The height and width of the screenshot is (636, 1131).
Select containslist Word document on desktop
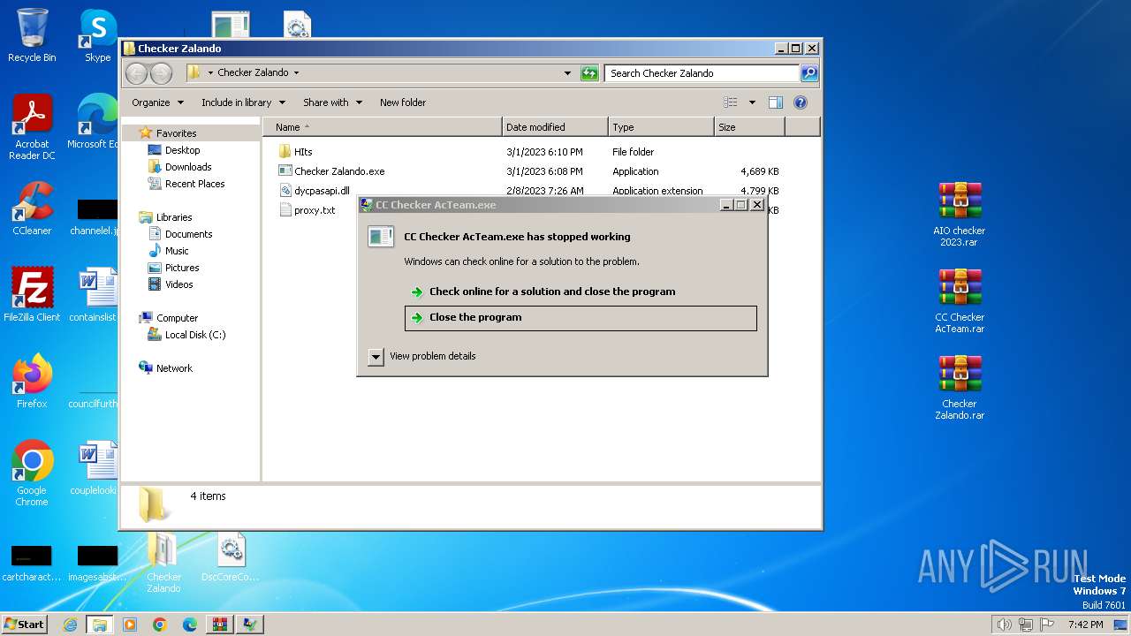point(95,294)
